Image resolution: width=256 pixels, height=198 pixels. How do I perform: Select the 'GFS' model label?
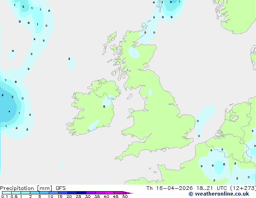[61, 188]
